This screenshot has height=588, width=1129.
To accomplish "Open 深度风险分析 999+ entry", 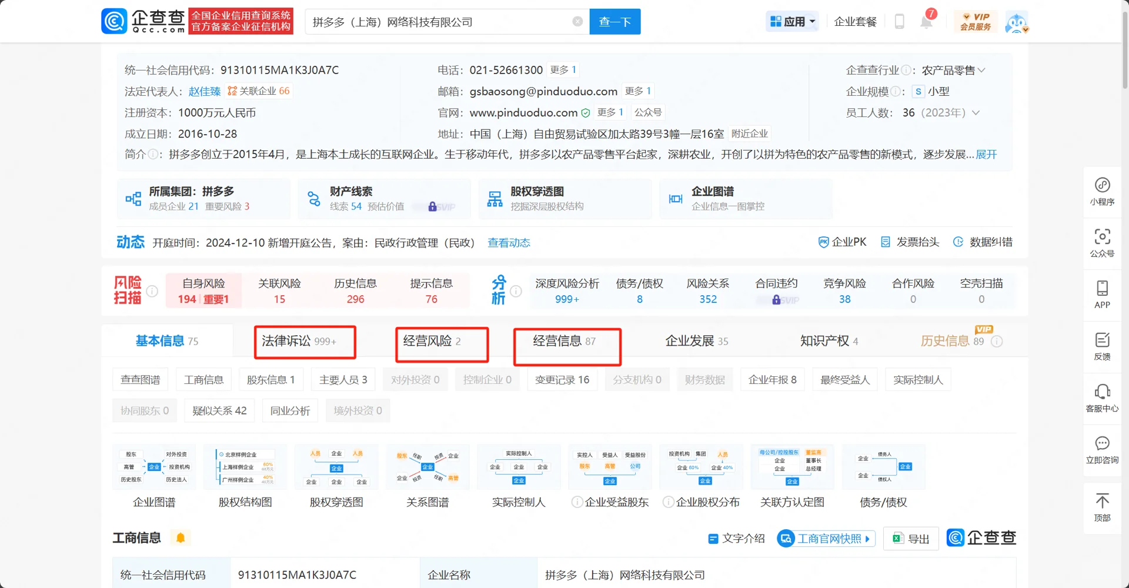I will [567, 291].
